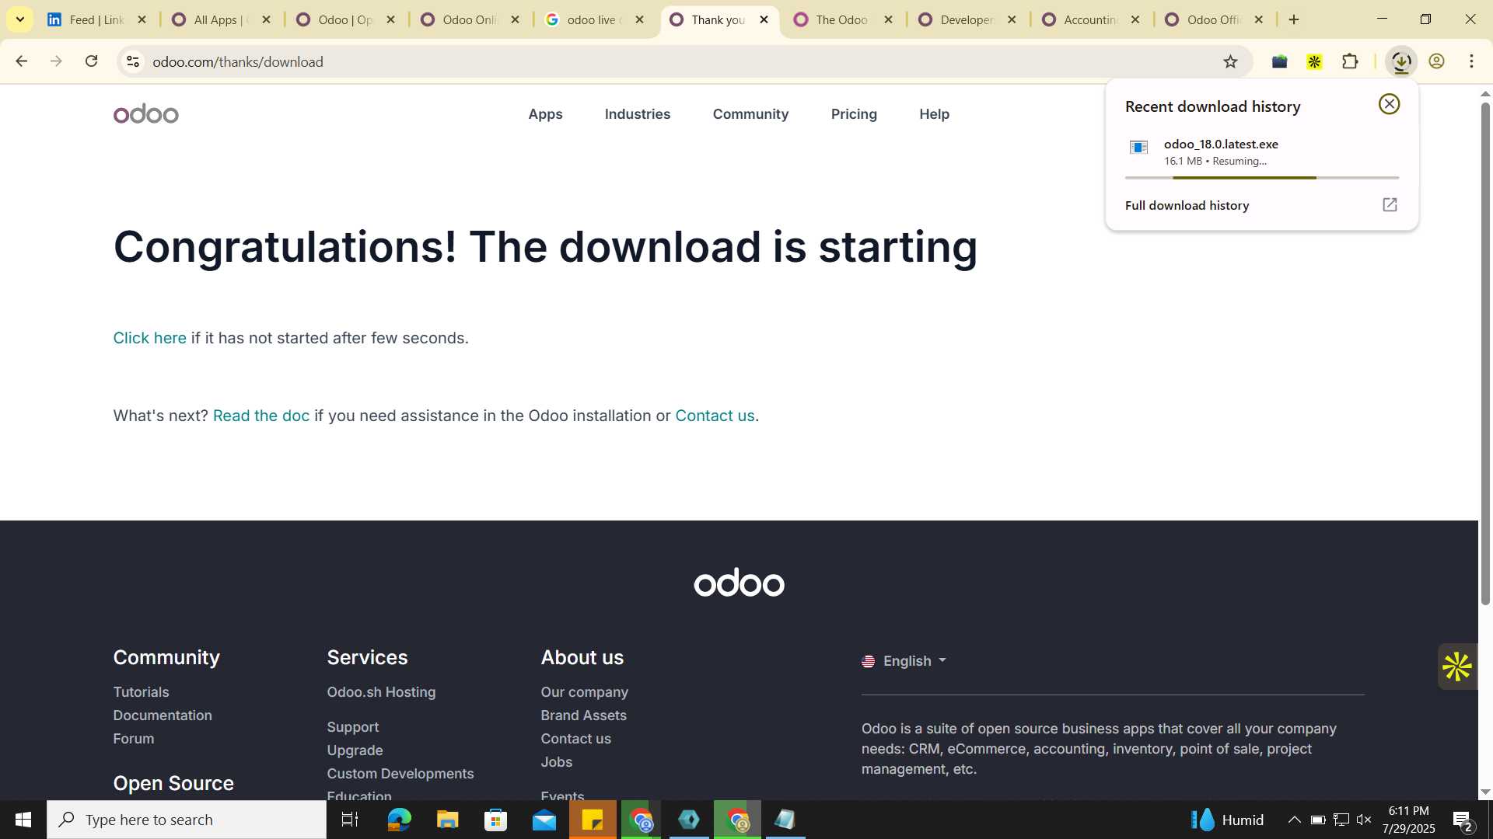Click the download progress bar

click(x=1261, y=178)
